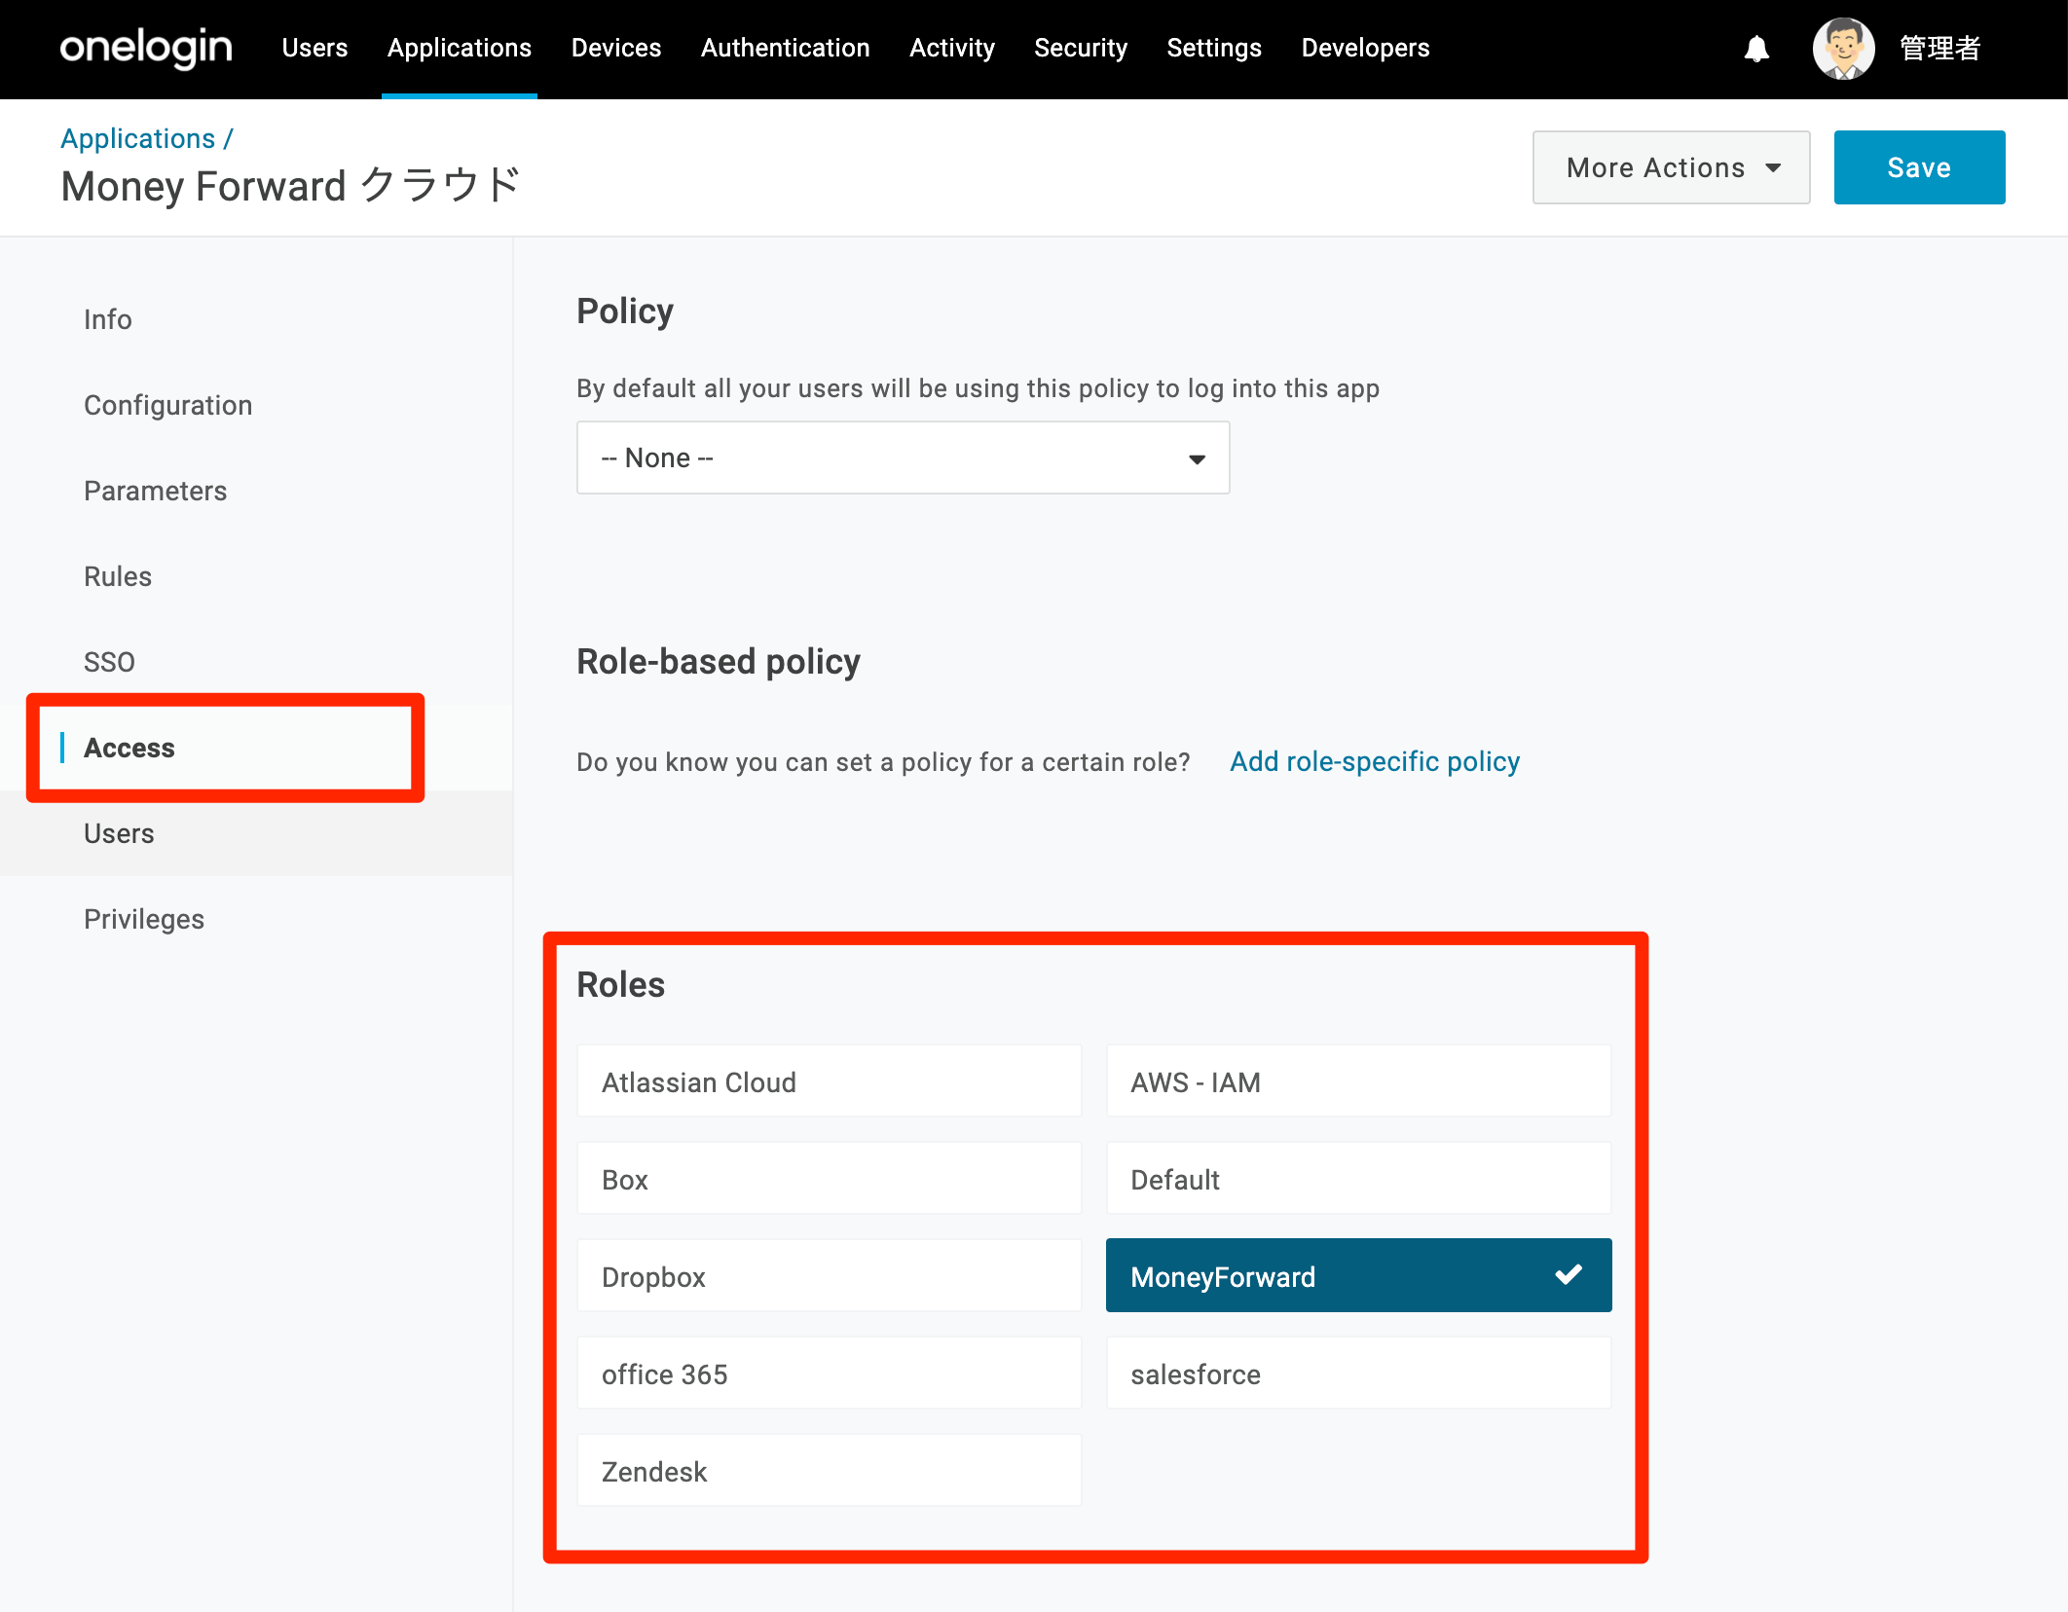Deselect the MoneyForward role

point(1358,1275)
